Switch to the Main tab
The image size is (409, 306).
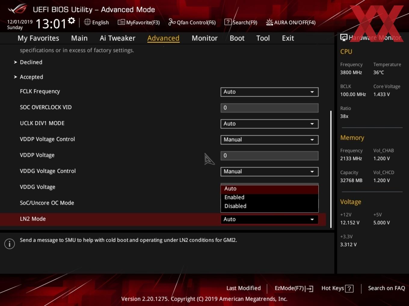79,38
